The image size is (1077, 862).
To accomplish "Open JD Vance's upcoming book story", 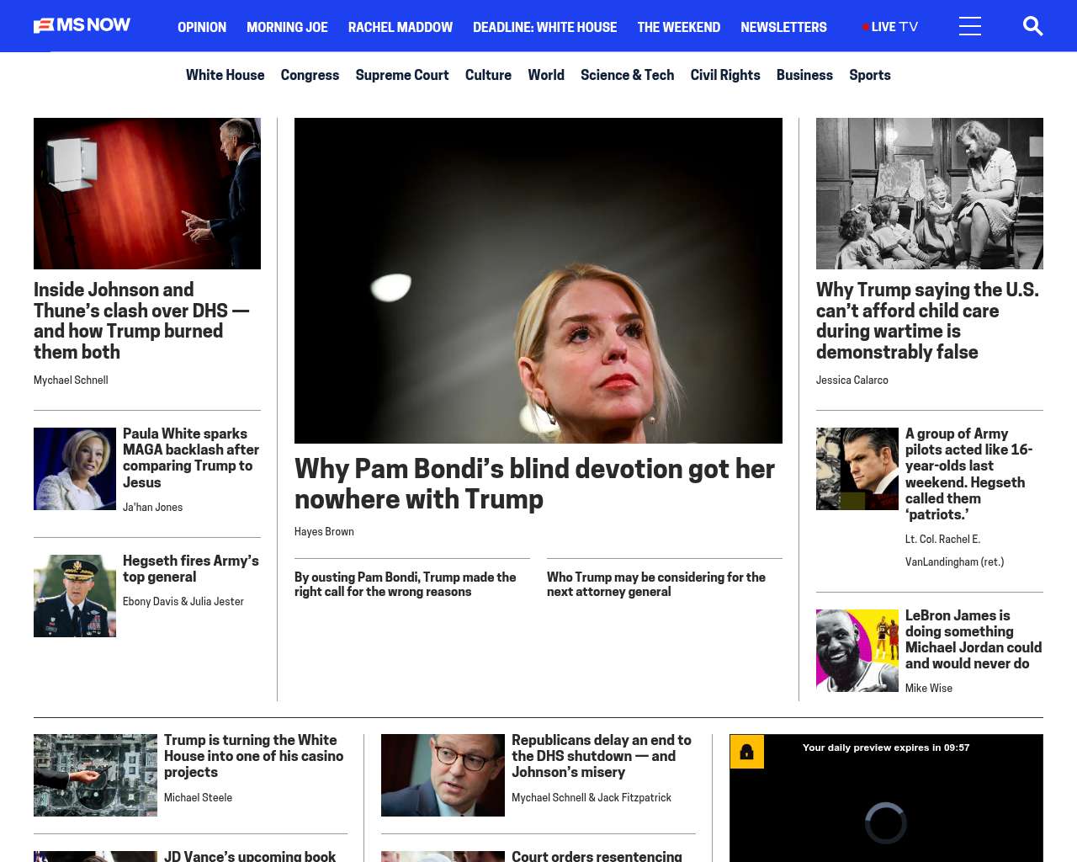I will (250, 855).
